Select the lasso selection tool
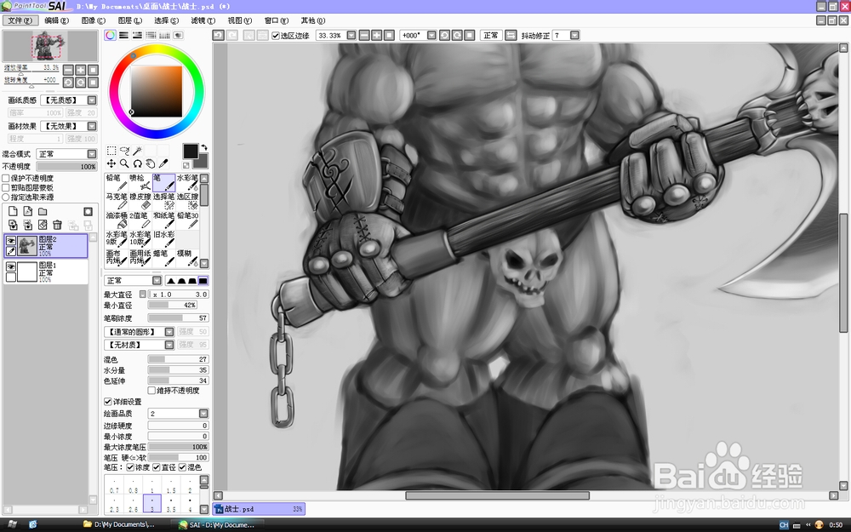 point(124,151)
